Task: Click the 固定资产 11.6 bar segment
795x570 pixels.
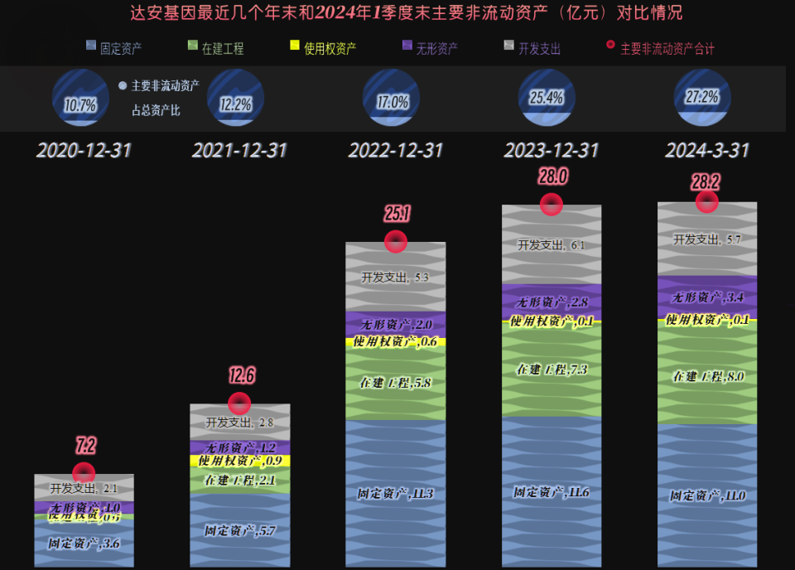Action: click(552, 492)
